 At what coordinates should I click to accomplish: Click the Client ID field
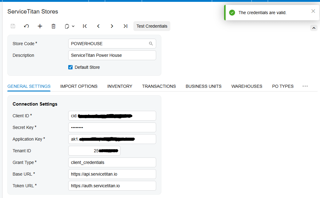tap(112, 116)
